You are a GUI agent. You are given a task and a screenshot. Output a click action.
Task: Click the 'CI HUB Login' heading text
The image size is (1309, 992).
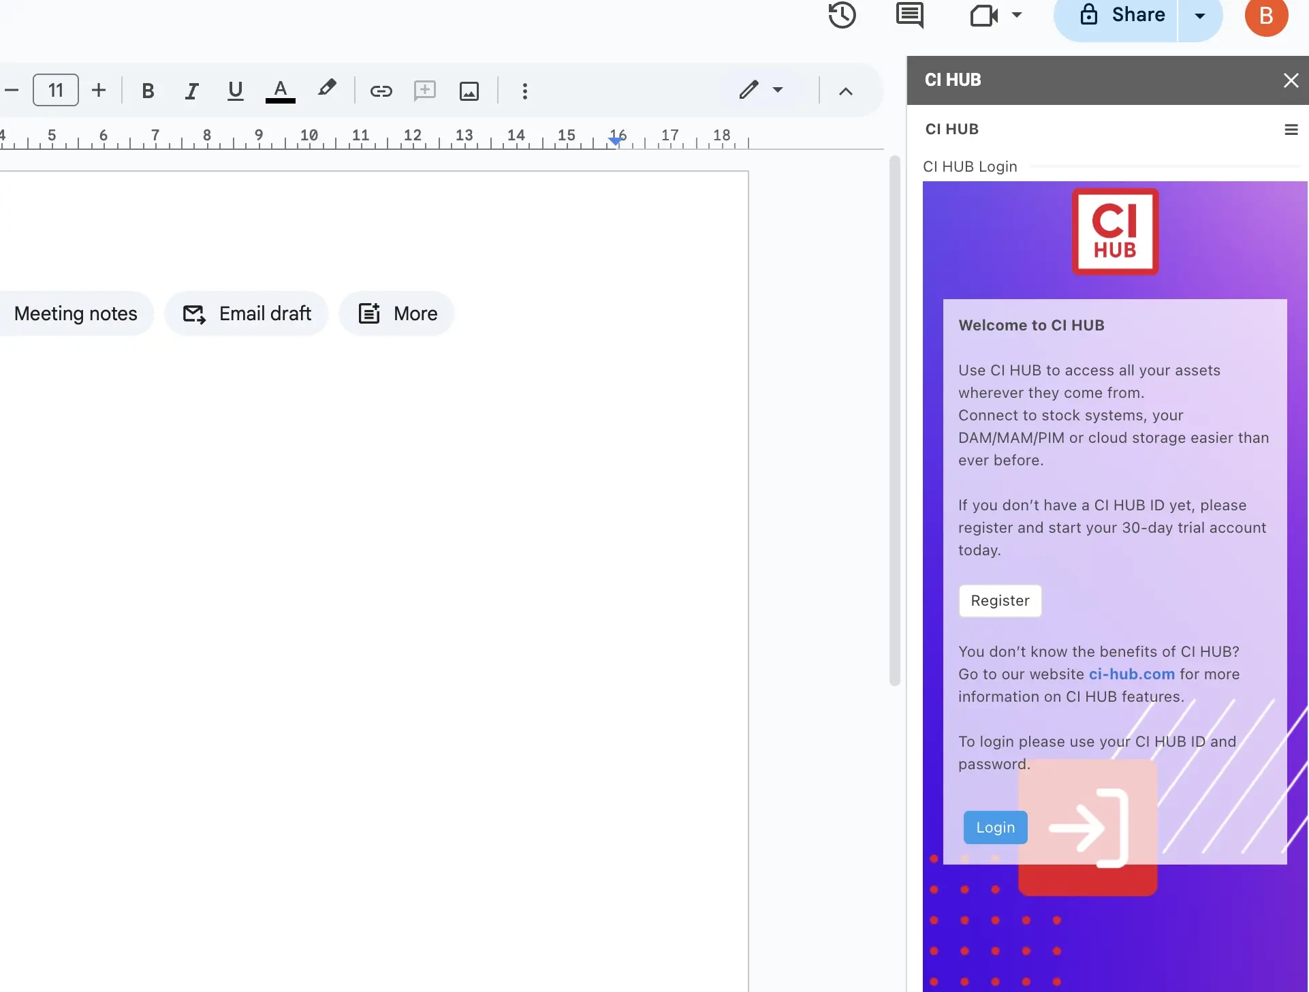pyautogui.click(x=970, y=167)
